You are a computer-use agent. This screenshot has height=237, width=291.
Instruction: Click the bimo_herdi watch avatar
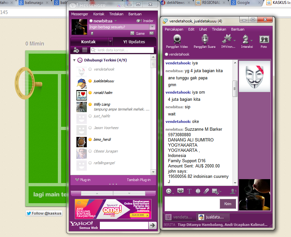(82, 142)
